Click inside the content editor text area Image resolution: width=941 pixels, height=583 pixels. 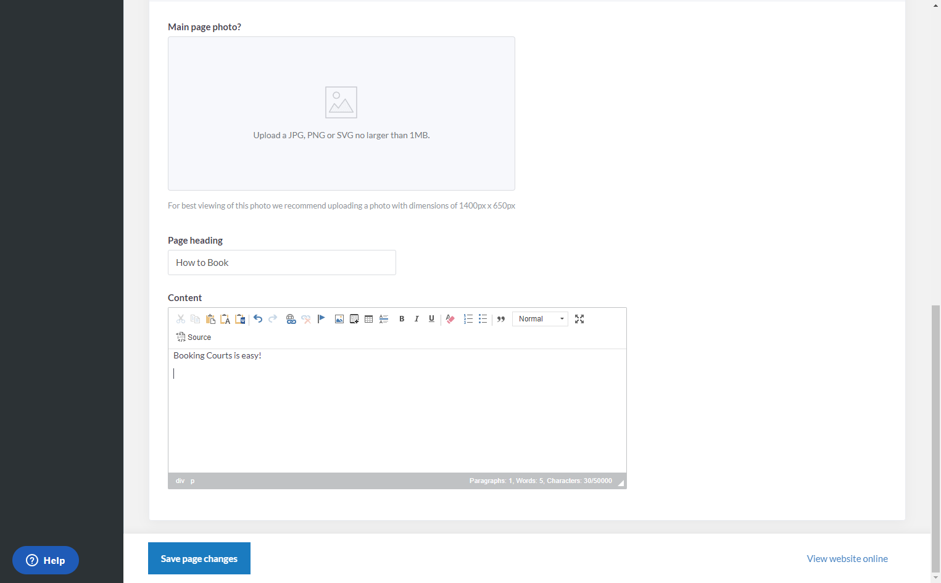(x=397, y=411)
